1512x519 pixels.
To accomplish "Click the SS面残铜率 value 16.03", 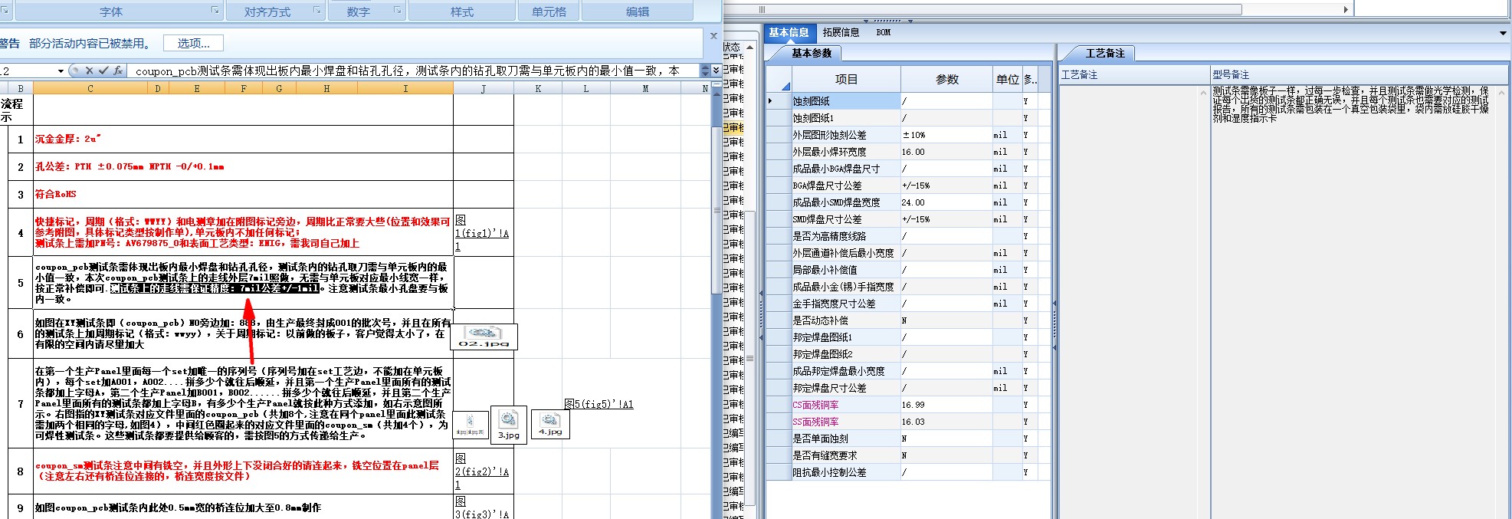I will click(x=947, y=422).
